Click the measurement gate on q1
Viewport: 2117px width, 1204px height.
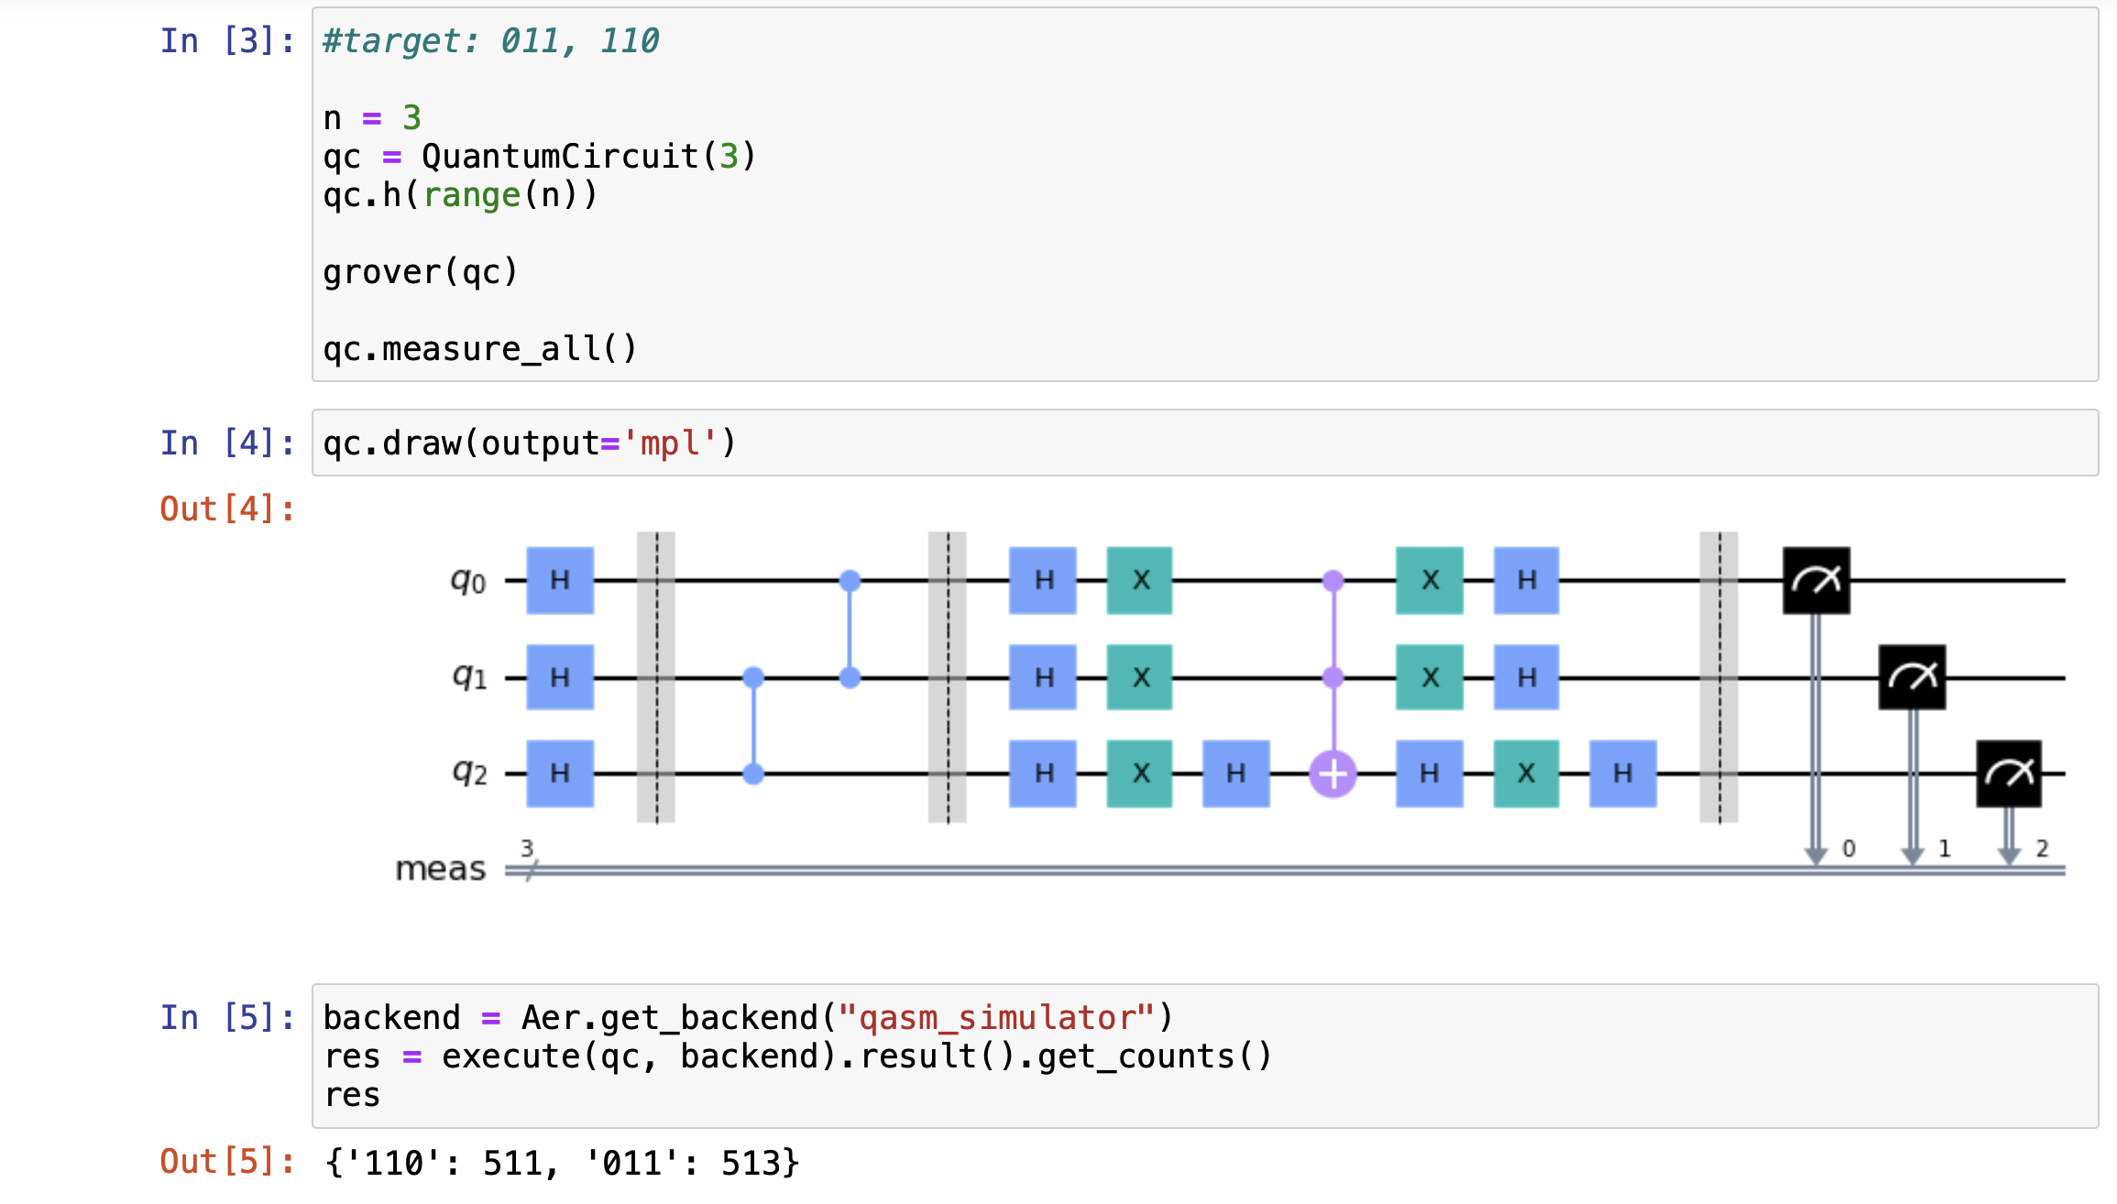pyautogui.click(x=1912, y=677)
